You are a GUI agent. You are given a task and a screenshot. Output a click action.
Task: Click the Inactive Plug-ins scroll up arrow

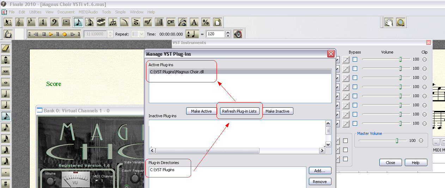click(328, 124)
